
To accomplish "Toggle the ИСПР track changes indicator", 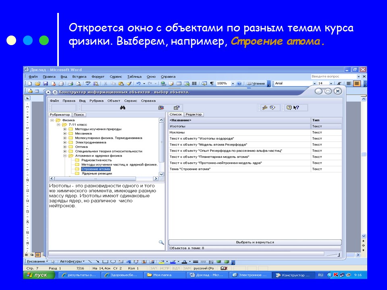I will point(165,268).
